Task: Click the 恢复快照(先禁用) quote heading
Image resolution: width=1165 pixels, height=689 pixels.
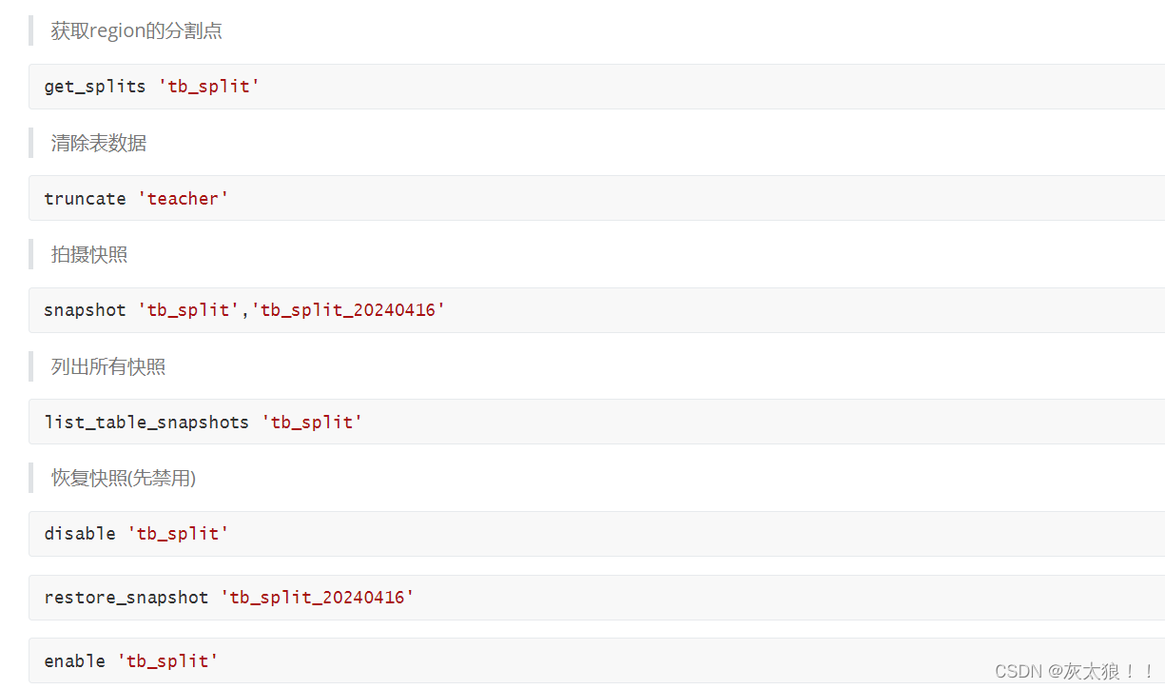Action: point(124,478)
